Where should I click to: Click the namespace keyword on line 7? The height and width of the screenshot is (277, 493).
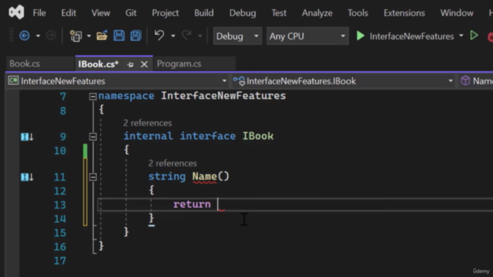126,95
